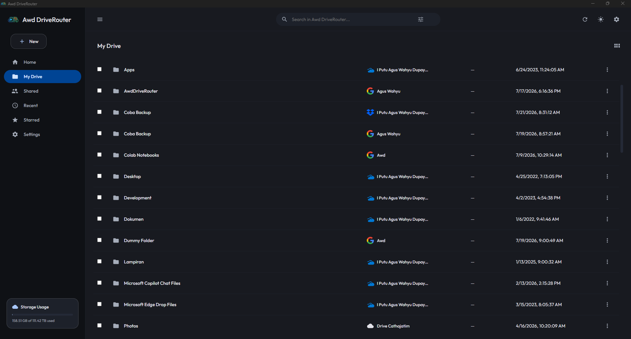Open the Microsoft Edge Drop Files folder
Viewport: 631px width, 339px height.
(x=150, y=305)
